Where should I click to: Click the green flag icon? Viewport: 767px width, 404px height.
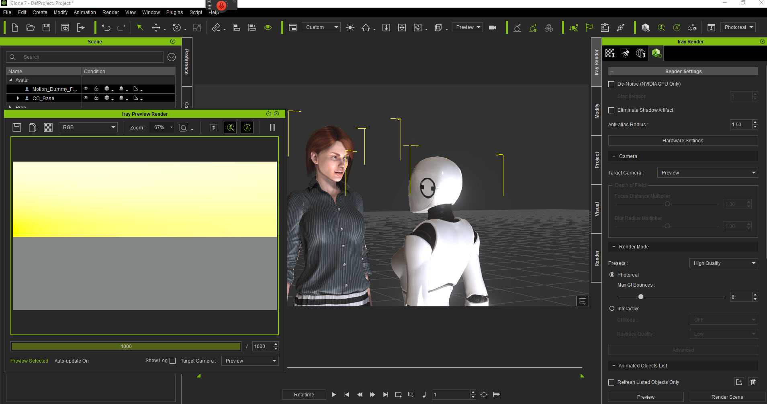click(x=589, y=27)
